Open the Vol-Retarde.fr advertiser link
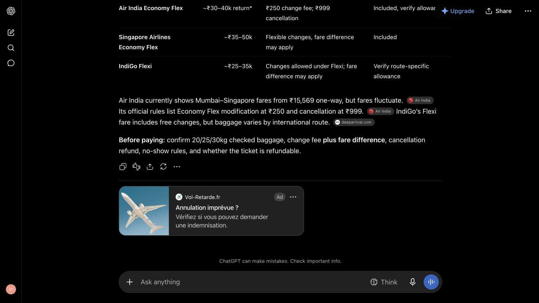 click(198, 197)
